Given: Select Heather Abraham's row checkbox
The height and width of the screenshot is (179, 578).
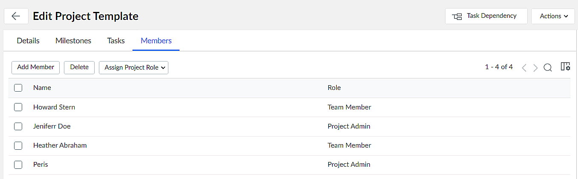Looking at the screenshot, I should (18, 145).
